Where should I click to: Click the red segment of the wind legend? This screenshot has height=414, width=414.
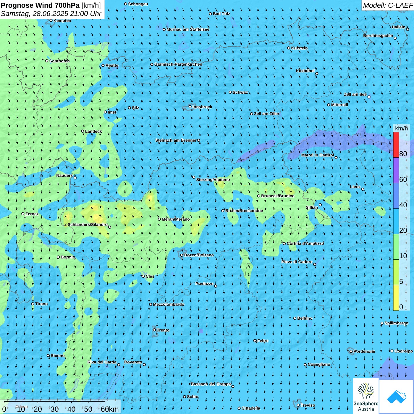click(x=396, y=145)
